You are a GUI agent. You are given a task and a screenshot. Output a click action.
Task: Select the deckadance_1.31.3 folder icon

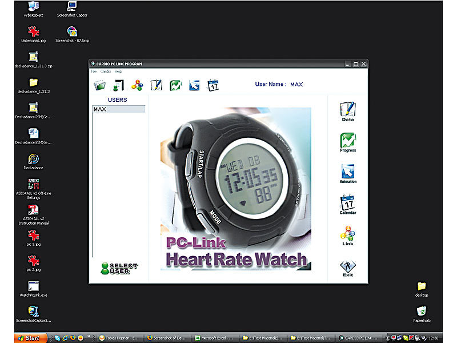(x=34, y=85)
